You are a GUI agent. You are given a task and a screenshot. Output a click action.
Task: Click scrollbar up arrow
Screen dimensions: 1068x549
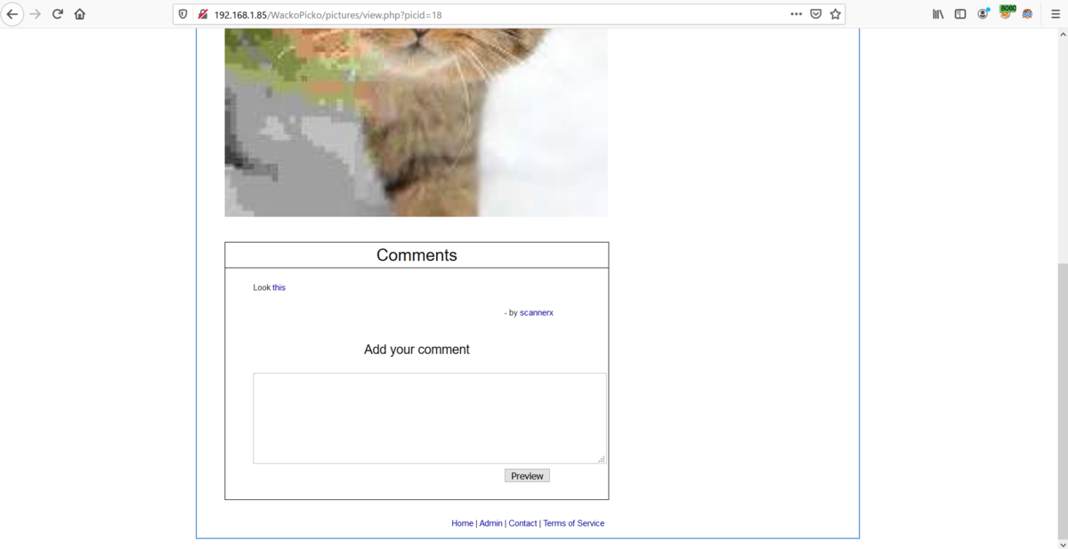(x=1062, y=34)
